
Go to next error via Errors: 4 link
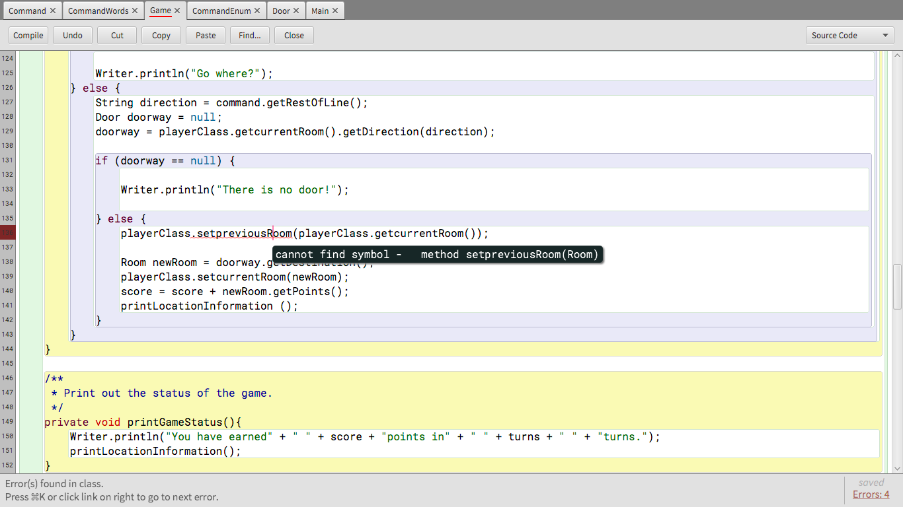click(x=871, y=494)
